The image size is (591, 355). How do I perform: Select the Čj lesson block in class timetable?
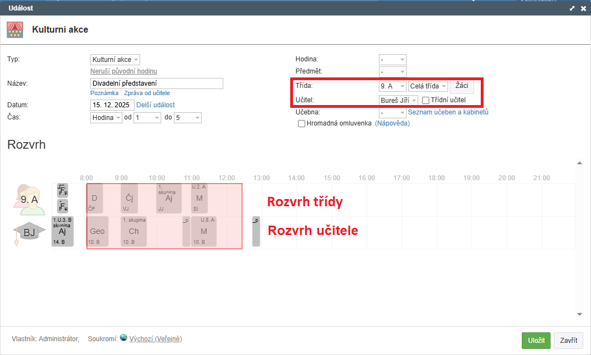[129, 199]
